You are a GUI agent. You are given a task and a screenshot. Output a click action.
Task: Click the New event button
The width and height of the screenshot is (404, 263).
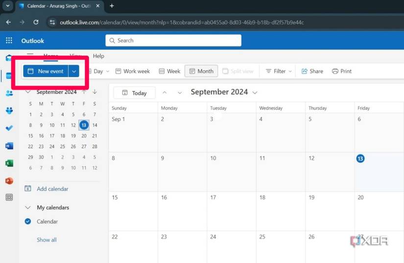[x=46, y=71]
